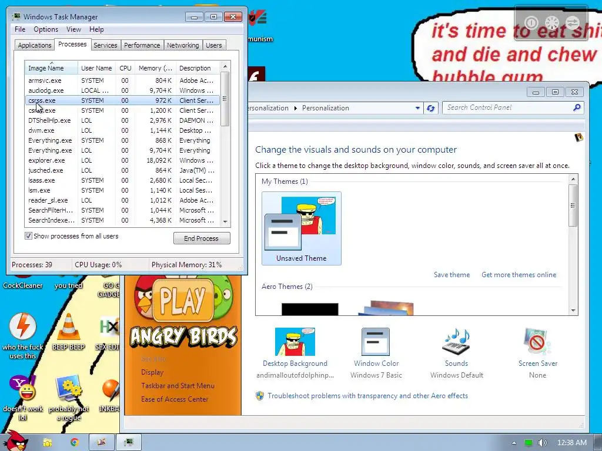The height and width of the screenshot is (451, 602).
Task: Show hidden tray icons arrow
Action: (514, 443)
